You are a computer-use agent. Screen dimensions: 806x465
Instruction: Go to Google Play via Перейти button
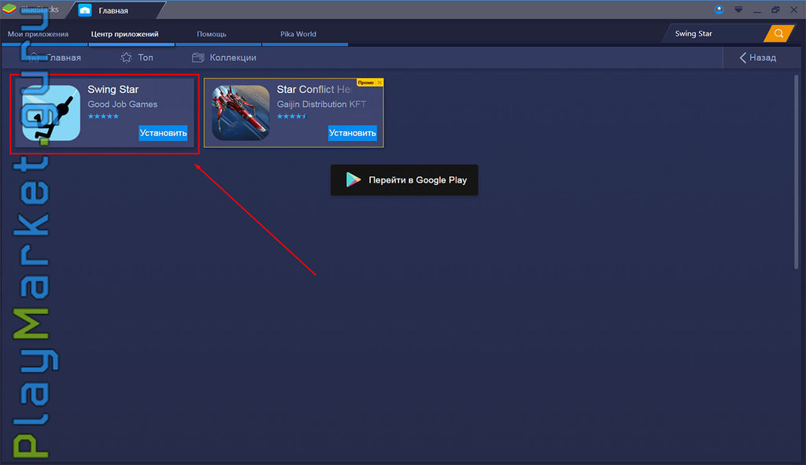[x=404, y=180]
